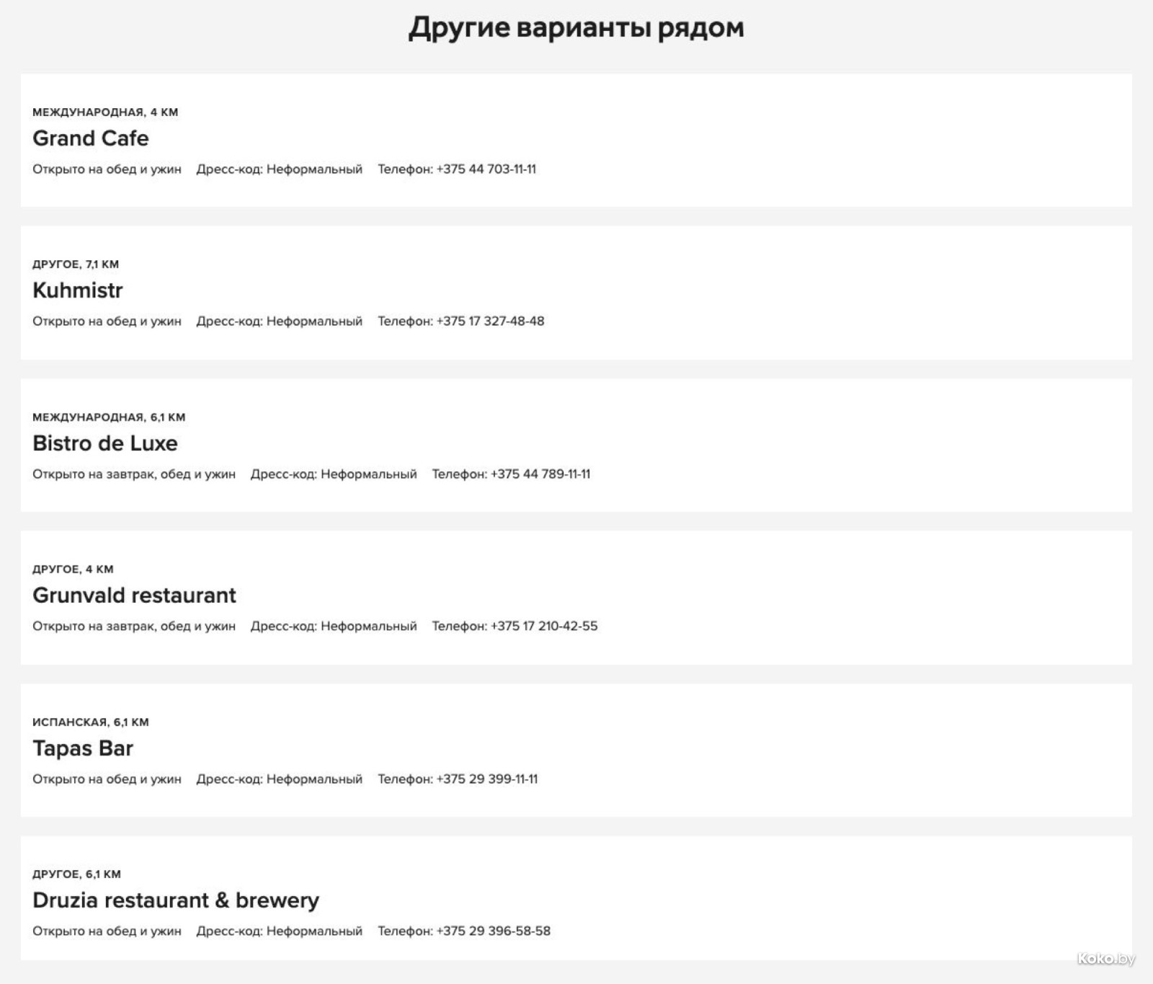The image size is (1153, 984).
Task: Click the 'Международная, 4 км' label above Grand Cafe
Action: tap(105, 112)
